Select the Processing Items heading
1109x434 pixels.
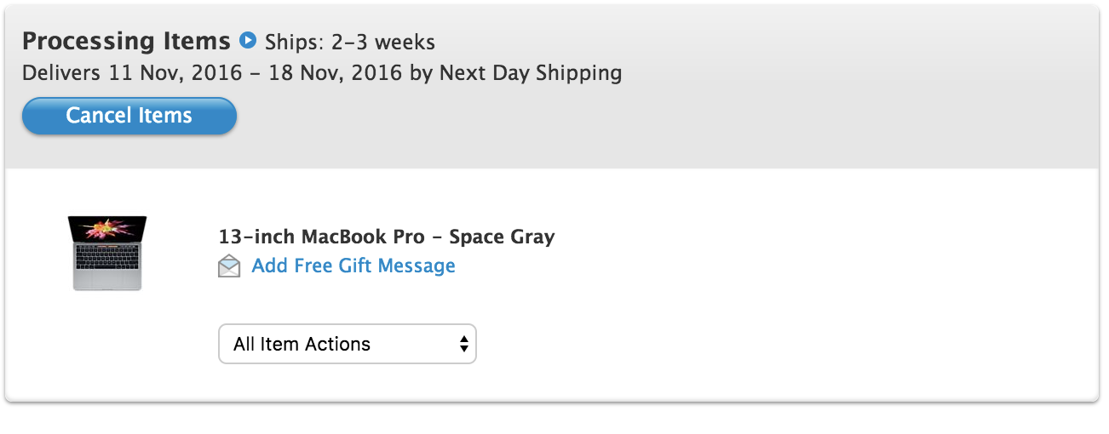[x=126, y=41]
